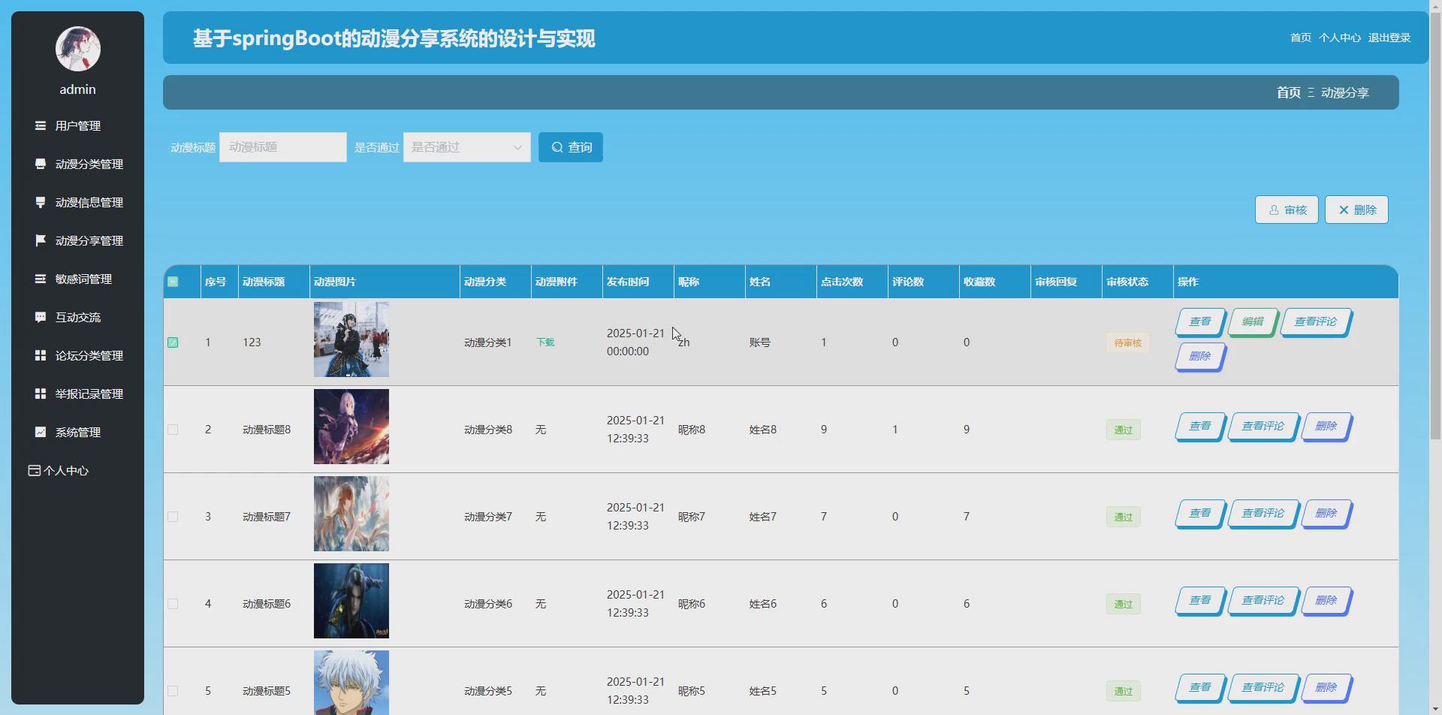Download the attachment via 下载 link
This screenshot has height=715, width=1442.
(545, 342)
